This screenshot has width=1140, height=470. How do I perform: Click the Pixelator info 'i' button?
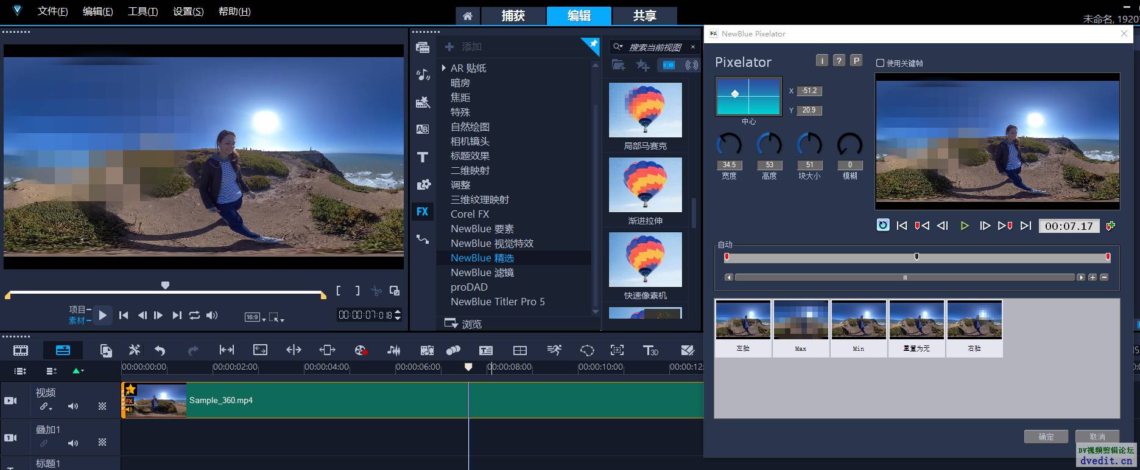point(822,60)
